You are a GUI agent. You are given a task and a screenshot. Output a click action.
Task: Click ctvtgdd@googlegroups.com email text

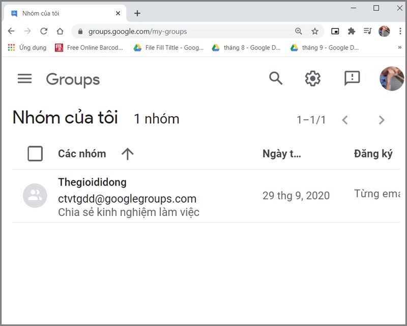pos(127,199)
